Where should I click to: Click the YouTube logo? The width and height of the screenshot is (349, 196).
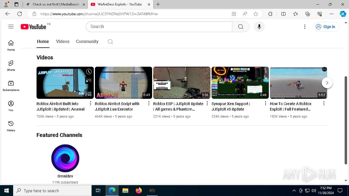click(34, 27)
